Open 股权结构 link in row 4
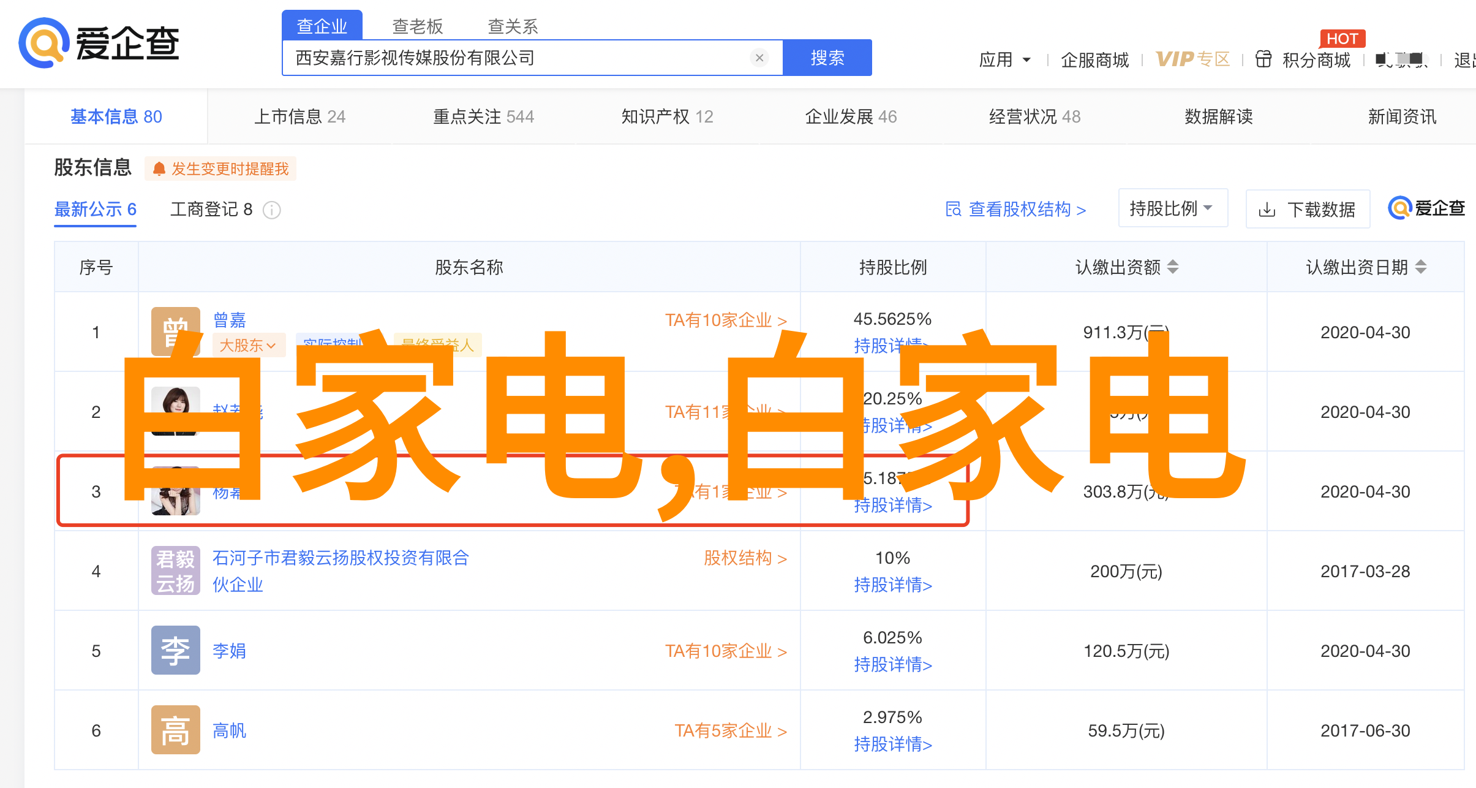This screenshot has height=788, width=1476. (x=745, y=558)
